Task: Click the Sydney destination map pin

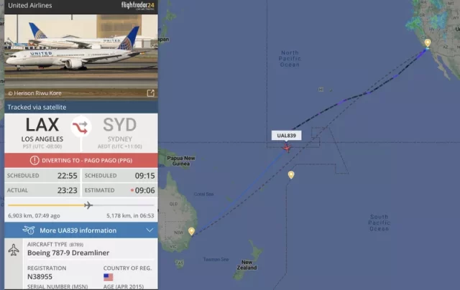Action: (192, 231)
